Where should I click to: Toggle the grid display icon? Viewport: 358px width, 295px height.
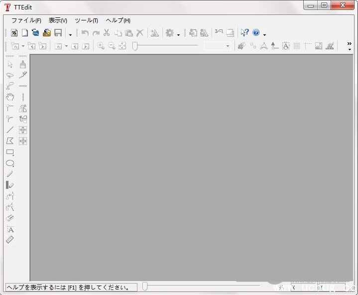coord(297,46)
